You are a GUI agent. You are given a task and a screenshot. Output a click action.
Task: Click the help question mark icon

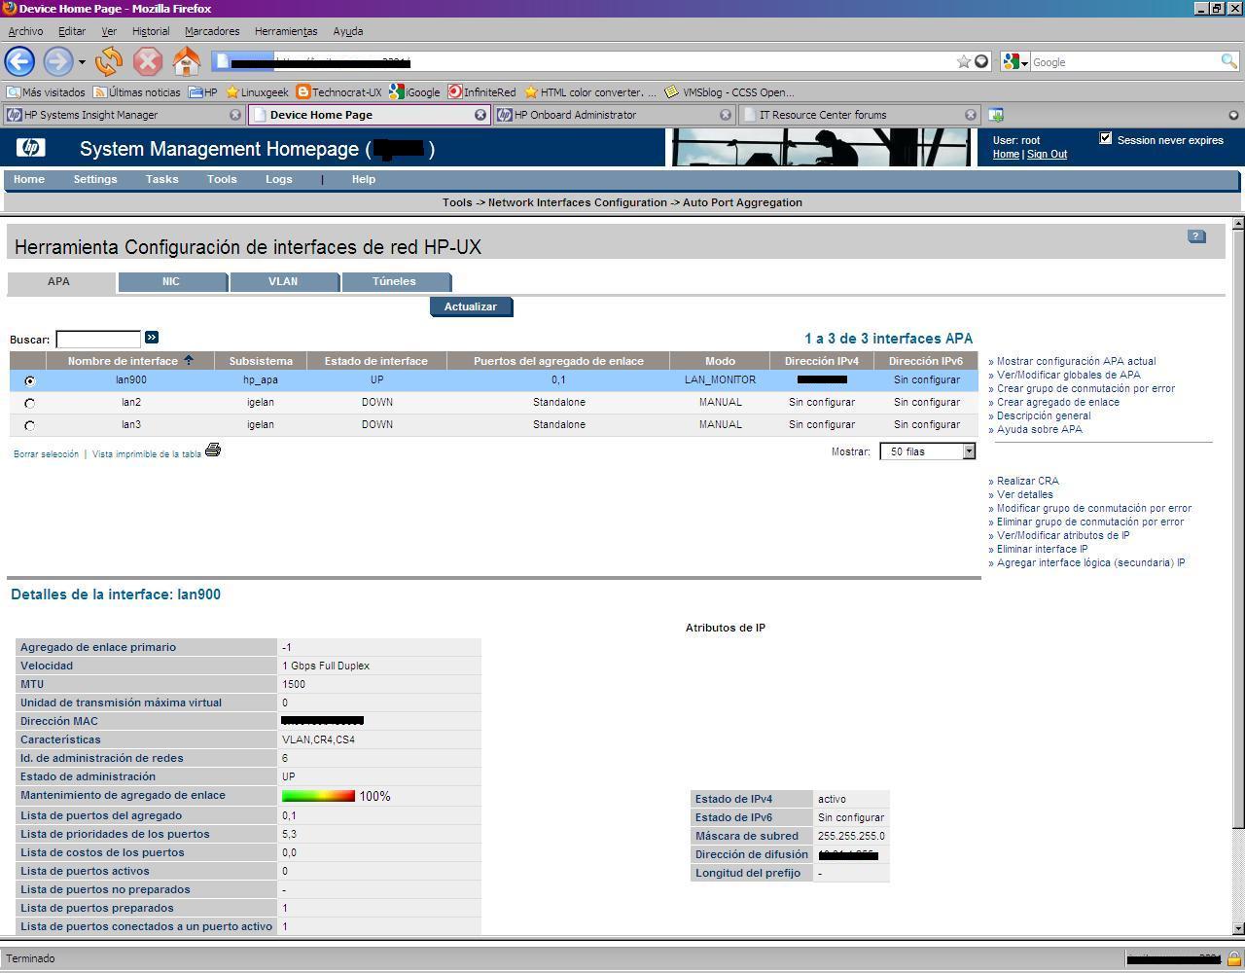click(1196, 236)
